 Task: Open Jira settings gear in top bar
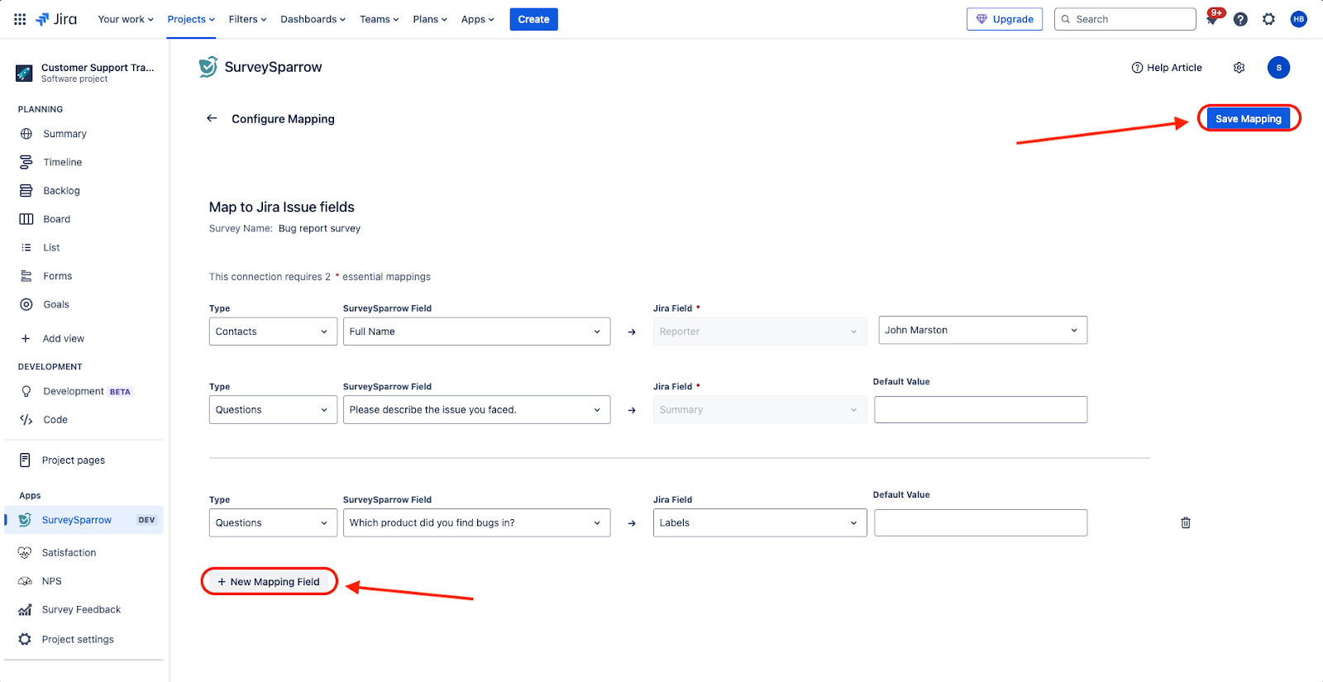click(1268, 19)
